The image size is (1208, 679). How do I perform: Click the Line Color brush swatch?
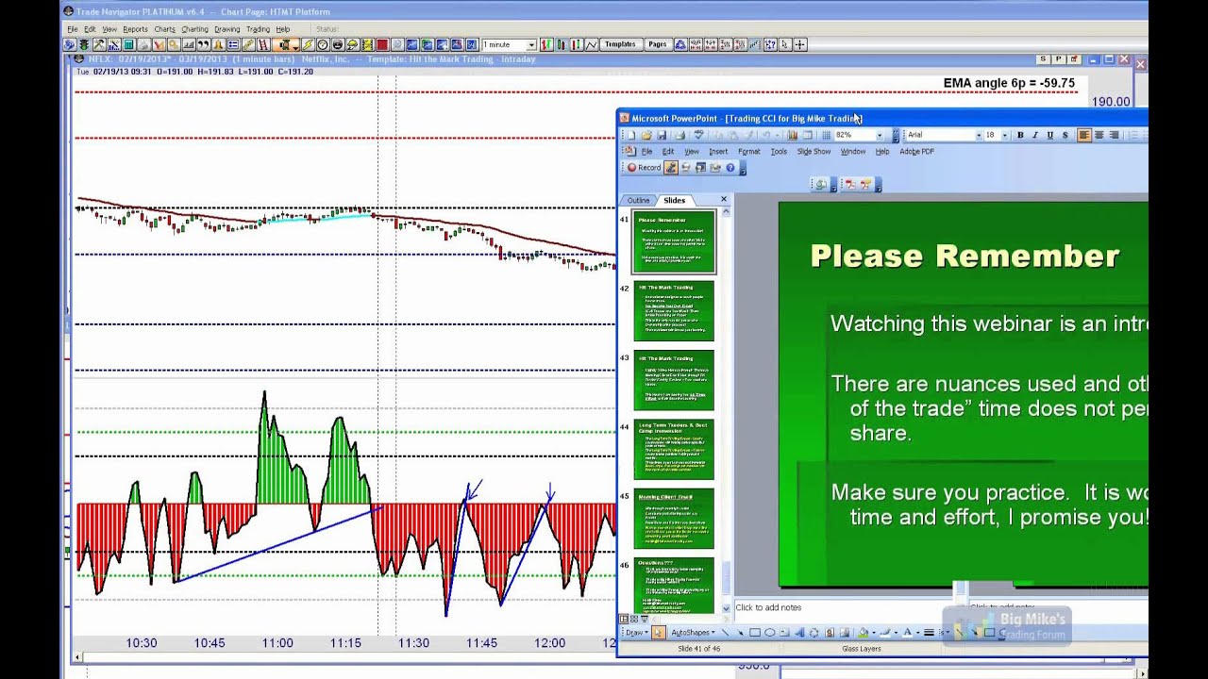coord(885,633)
